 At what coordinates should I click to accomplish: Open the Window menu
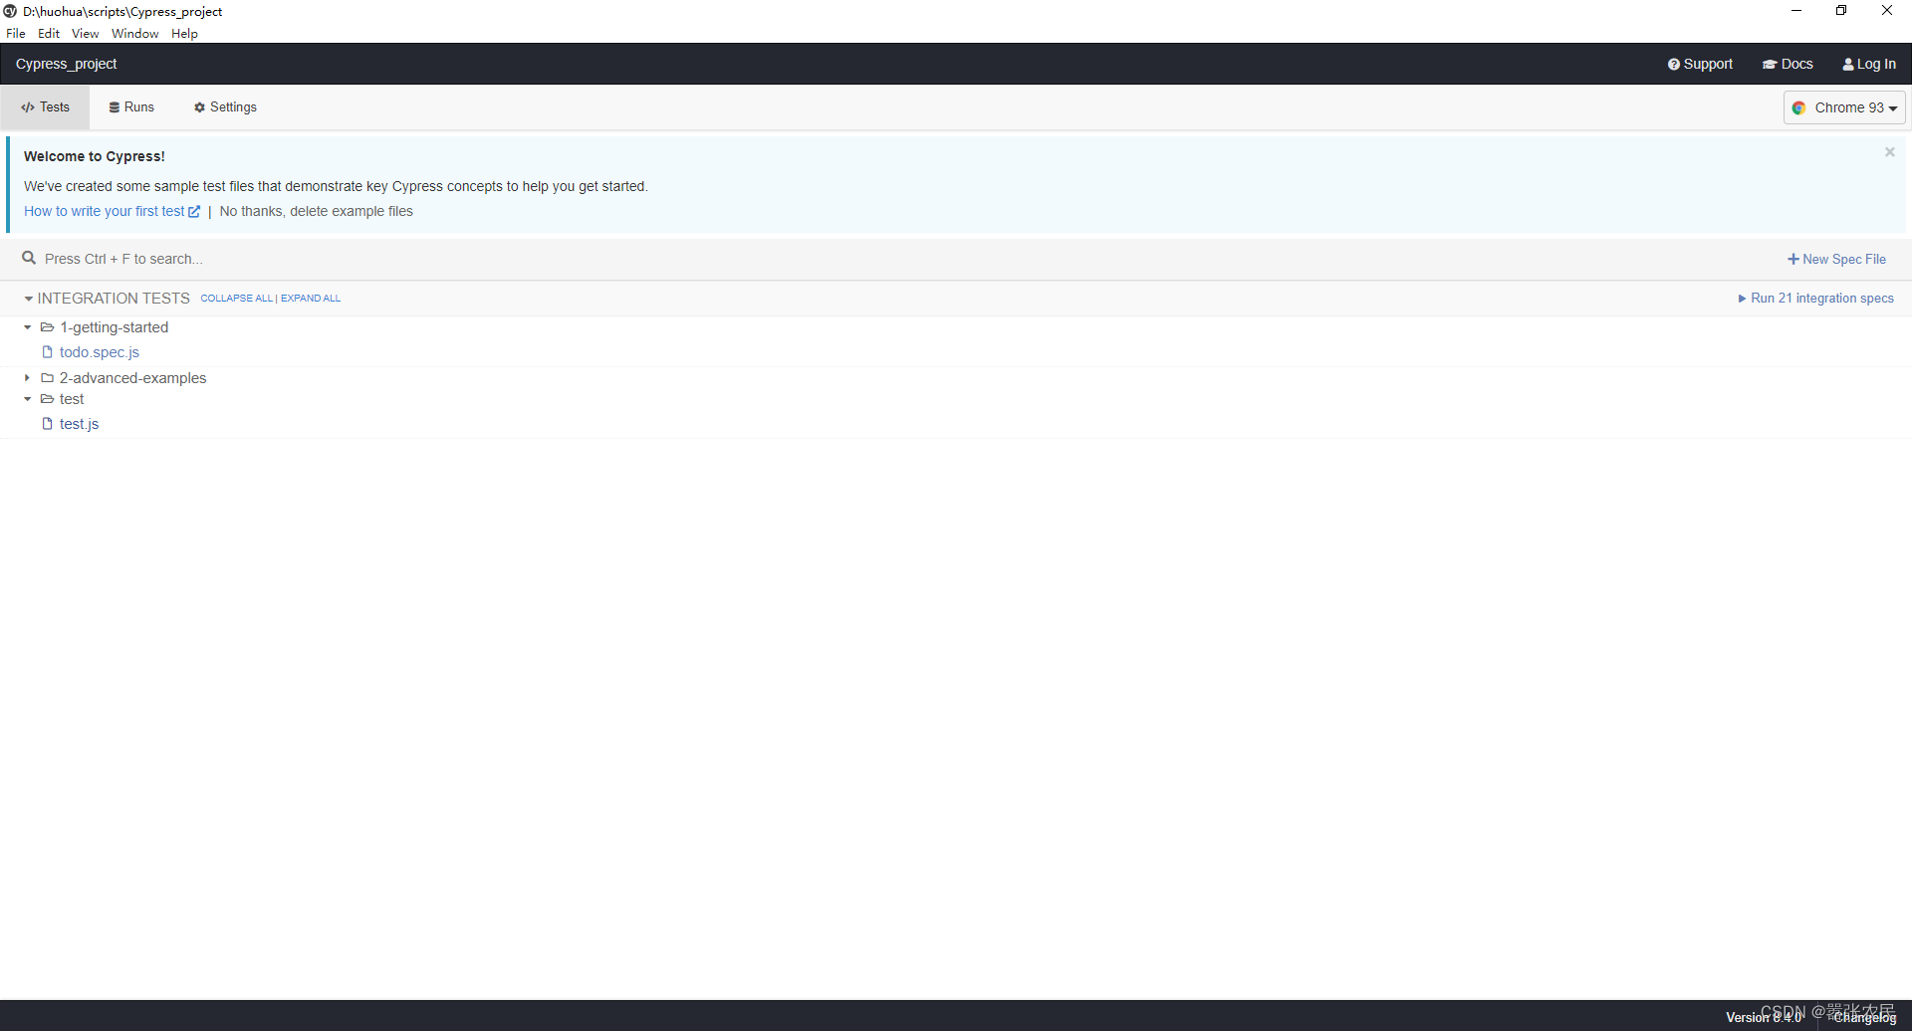pos(135,34)
